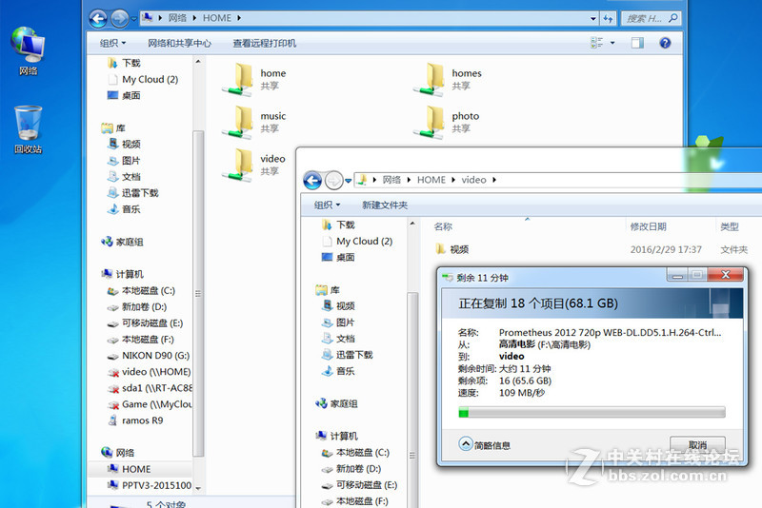Go forward in the video window
762x508 pixels.
tap(334, 181)
